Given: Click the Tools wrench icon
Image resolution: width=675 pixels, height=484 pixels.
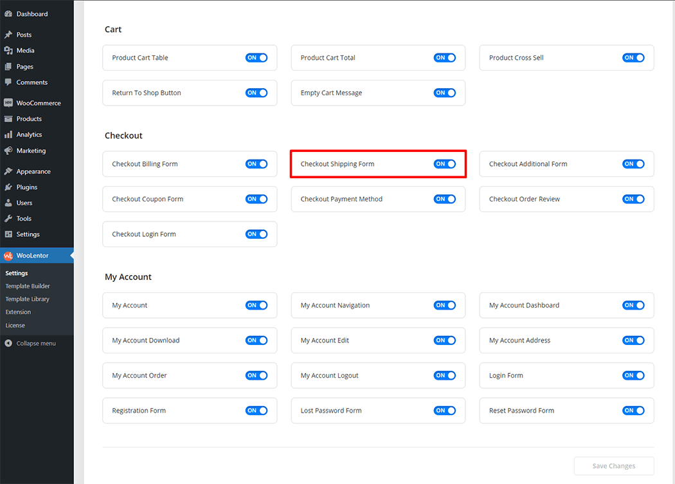Looking at the screenshot, I should (8, 219).
